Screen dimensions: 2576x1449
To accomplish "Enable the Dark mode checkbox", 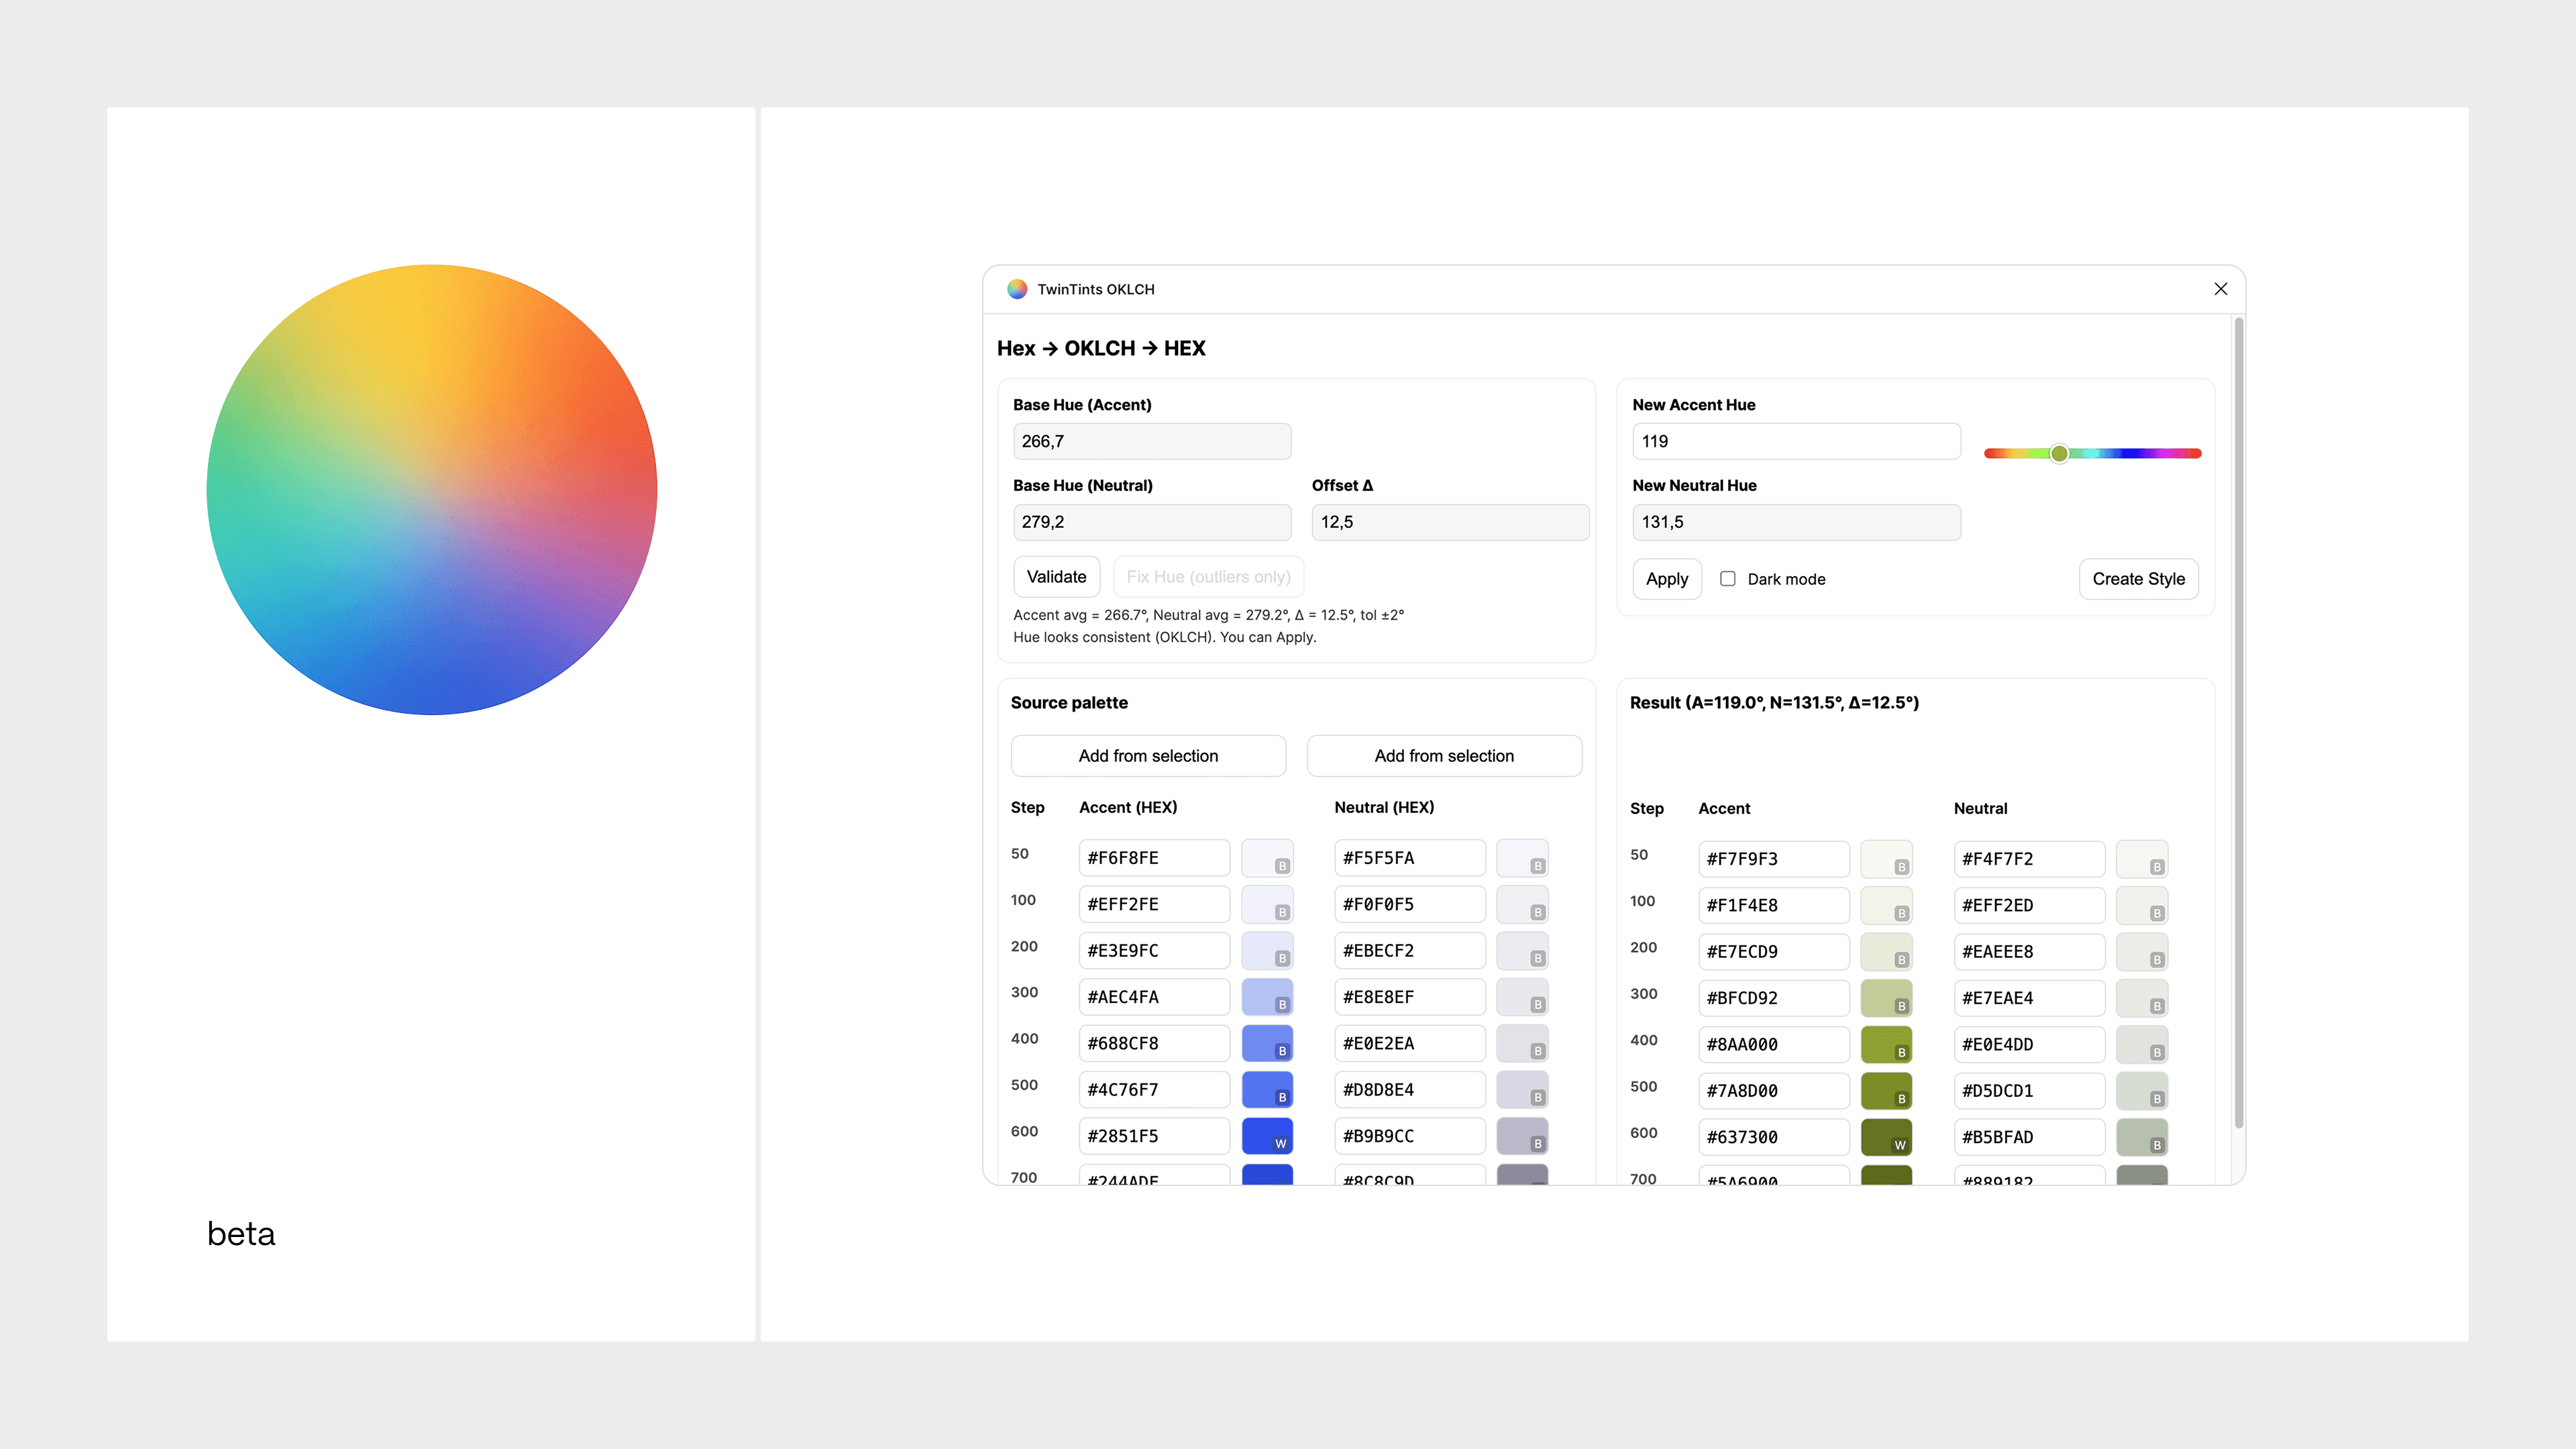I will click(1727, 579).
